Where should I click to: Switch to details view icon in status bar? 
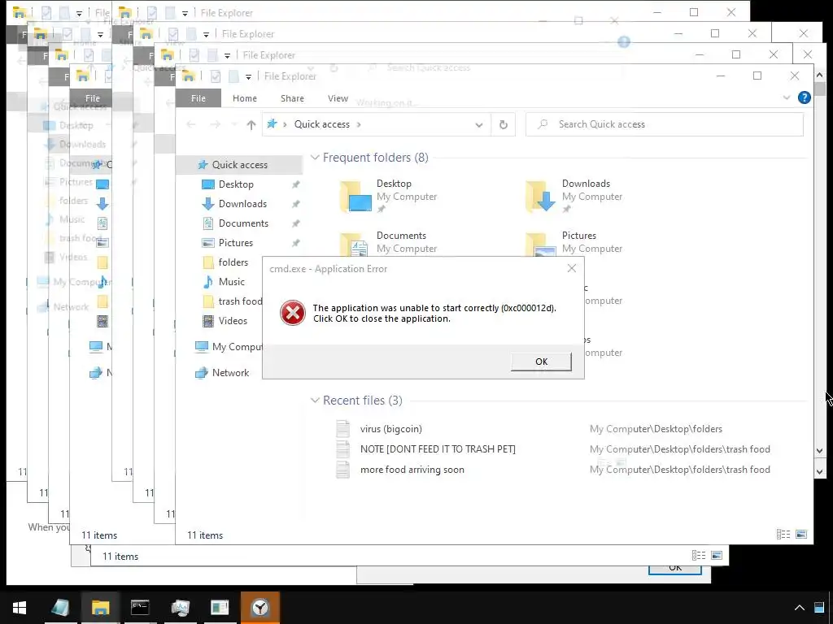click(783, 535)
